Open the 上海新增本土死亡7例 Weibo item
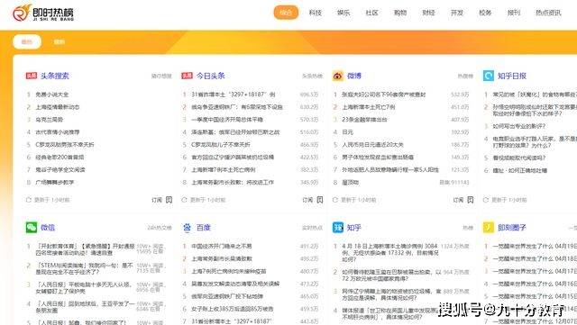This screenshot has height=325, width=577. [369, 107]
